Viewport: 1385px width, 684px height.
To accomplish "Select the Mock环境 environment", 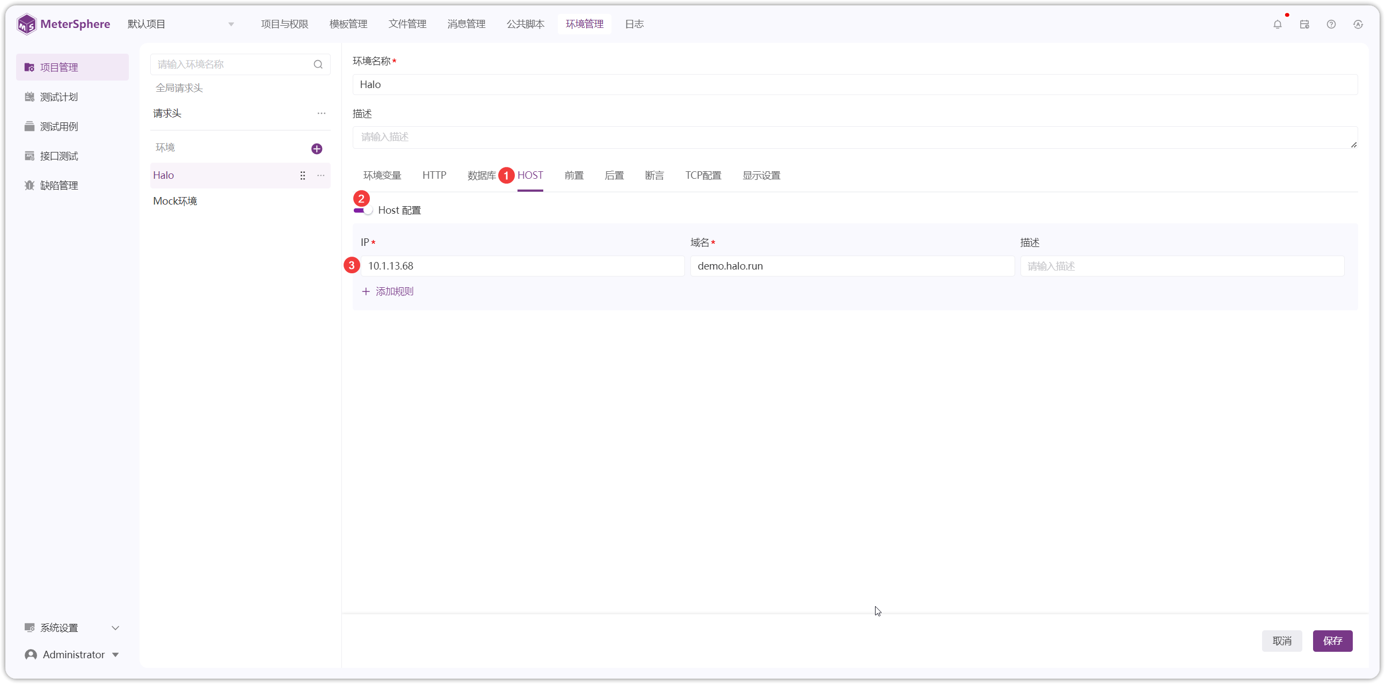I will click(240, 201).
